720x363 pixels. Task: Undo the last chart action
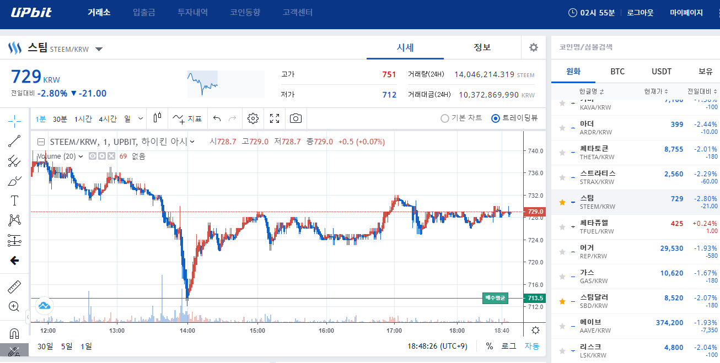217,118
